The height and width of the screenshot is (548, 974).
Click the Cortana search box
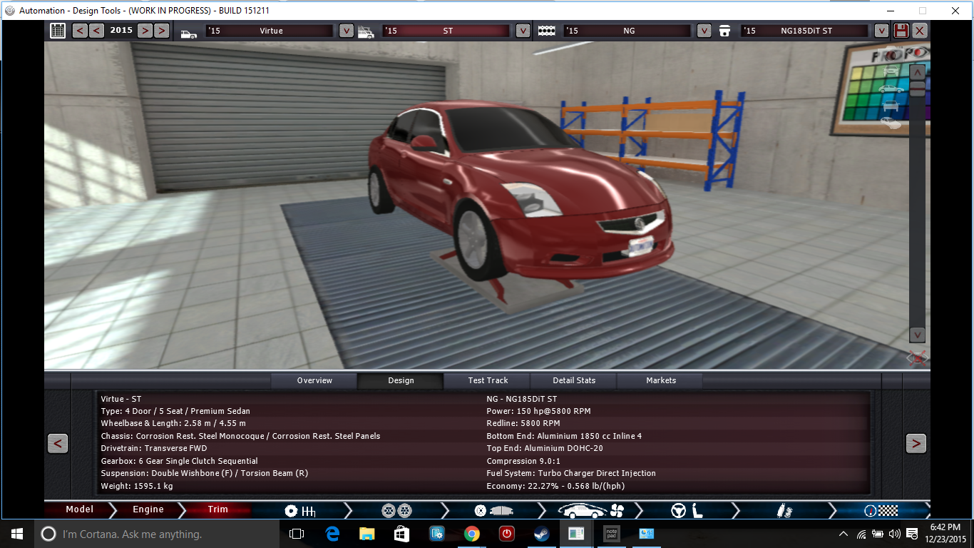156,534
